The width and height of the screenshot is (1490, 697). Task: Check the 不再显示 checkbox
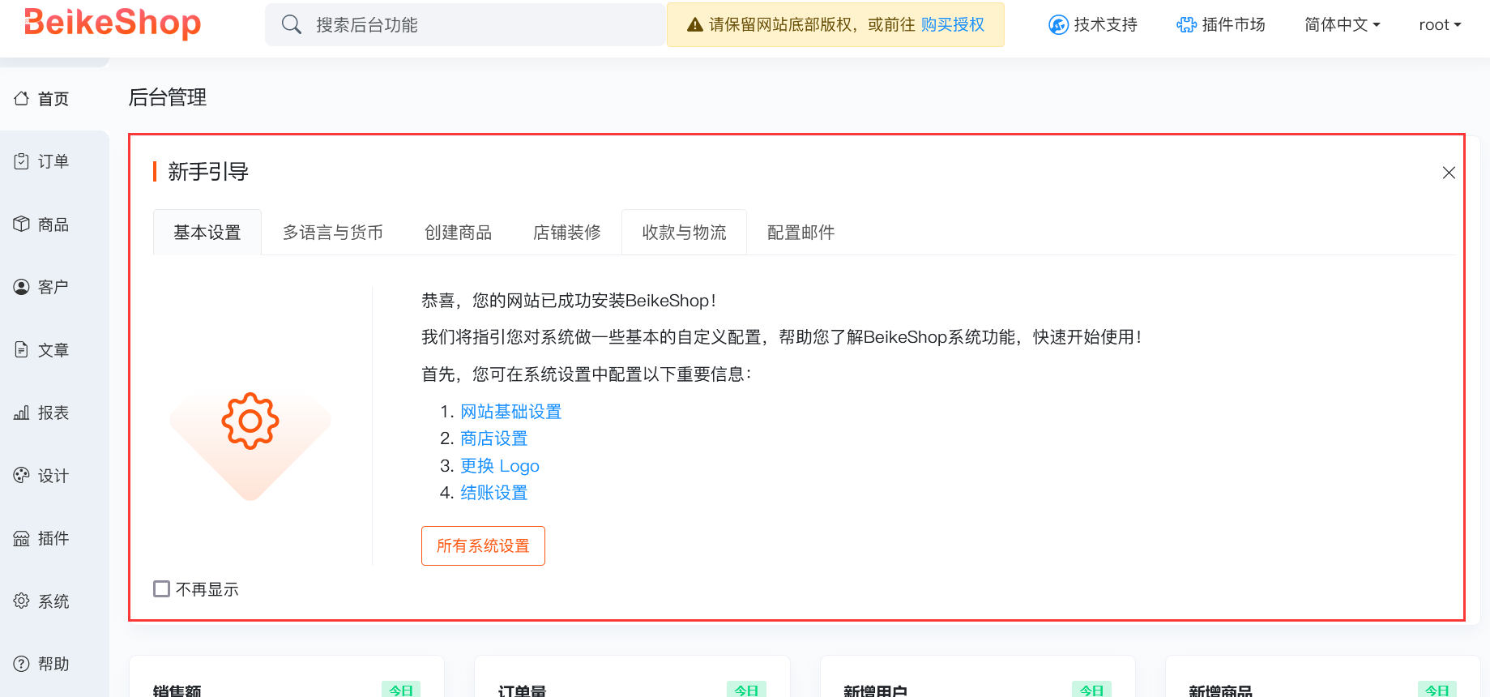[x=162, y=588]
